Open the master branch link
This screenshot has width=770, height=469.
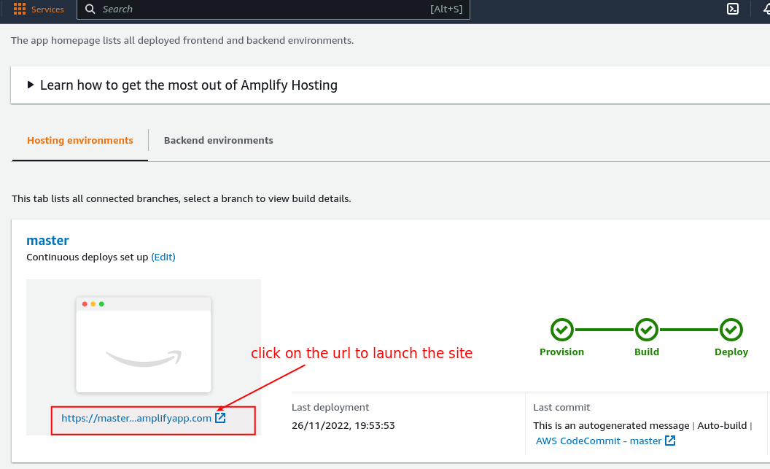[x=47, y=241]
